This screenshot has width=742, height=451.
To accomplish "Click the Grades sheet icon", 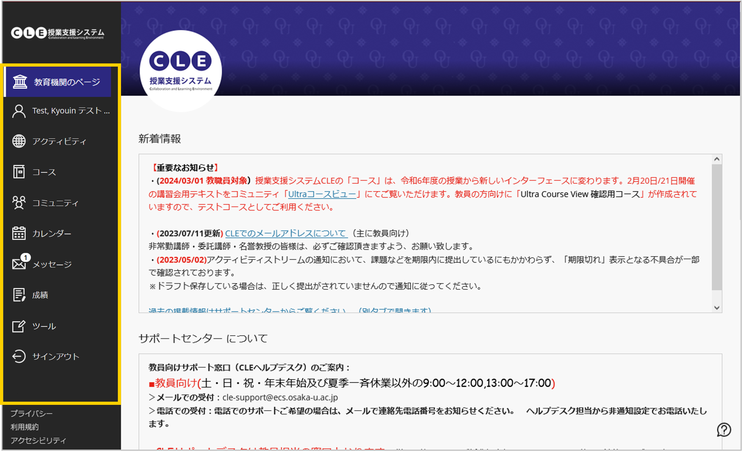I will [x=19, y=295].
